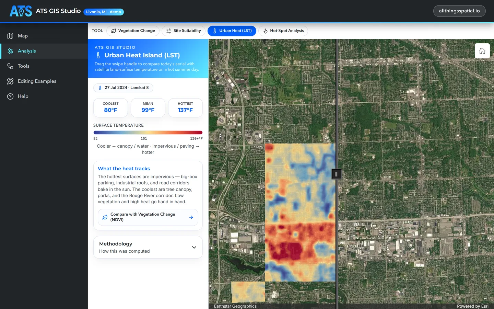Click the 120+°F legend value

pyautogui.click(x=196, y=139)
